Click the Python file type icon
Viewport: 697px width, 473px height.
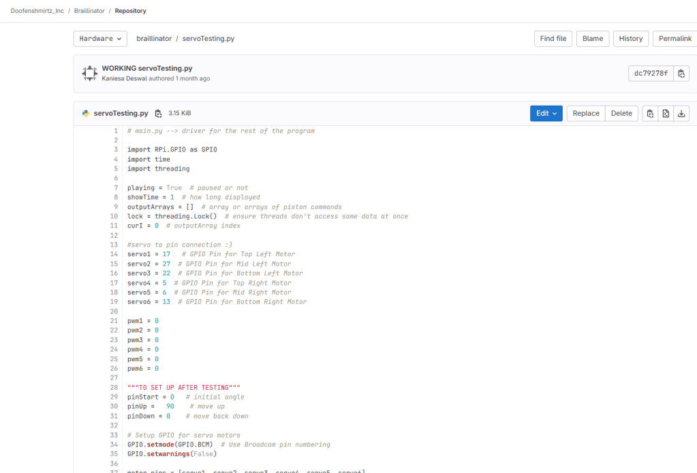pos(86,114)
